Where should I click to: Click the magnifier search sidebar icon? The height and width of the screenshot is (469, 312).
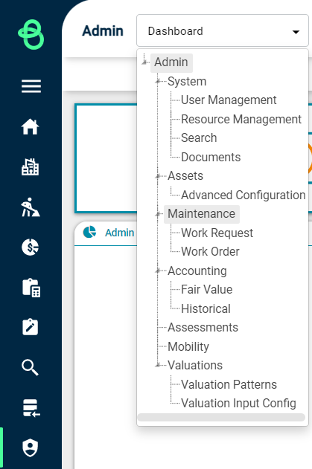pos(31,368)
